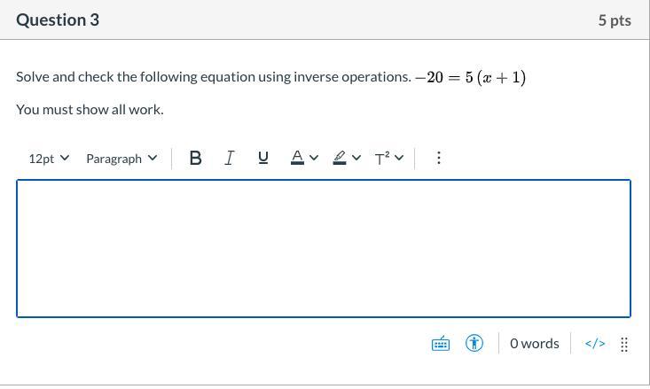Expand the highlight color options chevron

[356, 158]
